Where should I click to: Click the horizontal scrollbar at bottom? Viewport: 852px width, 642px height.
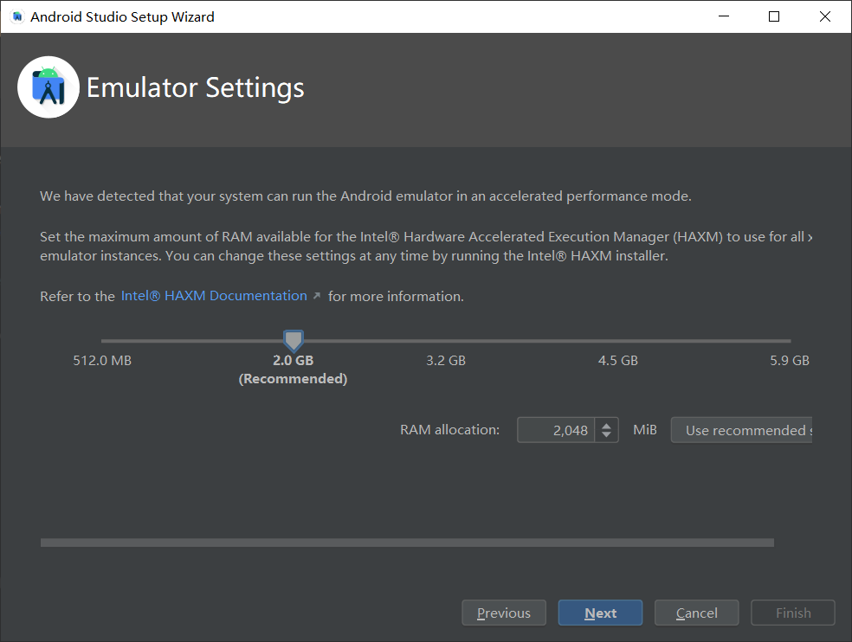pyautogui.click(x=407, y=542)
